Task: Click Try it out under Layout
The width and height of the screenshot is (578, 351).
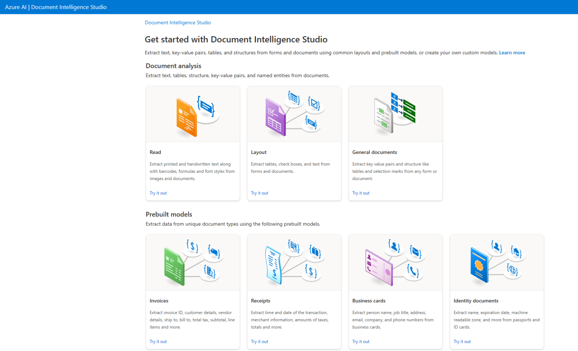Action: point(259,193)
